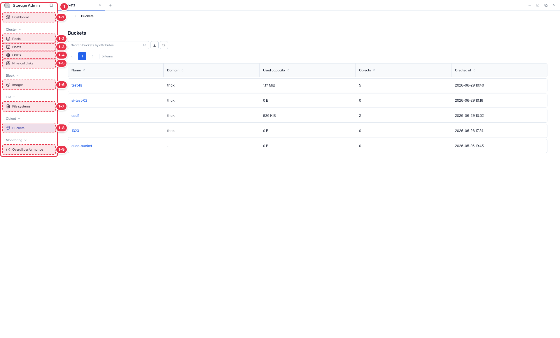Open the test-hj bucket
The image size is (560, 338).
[77, 85]
